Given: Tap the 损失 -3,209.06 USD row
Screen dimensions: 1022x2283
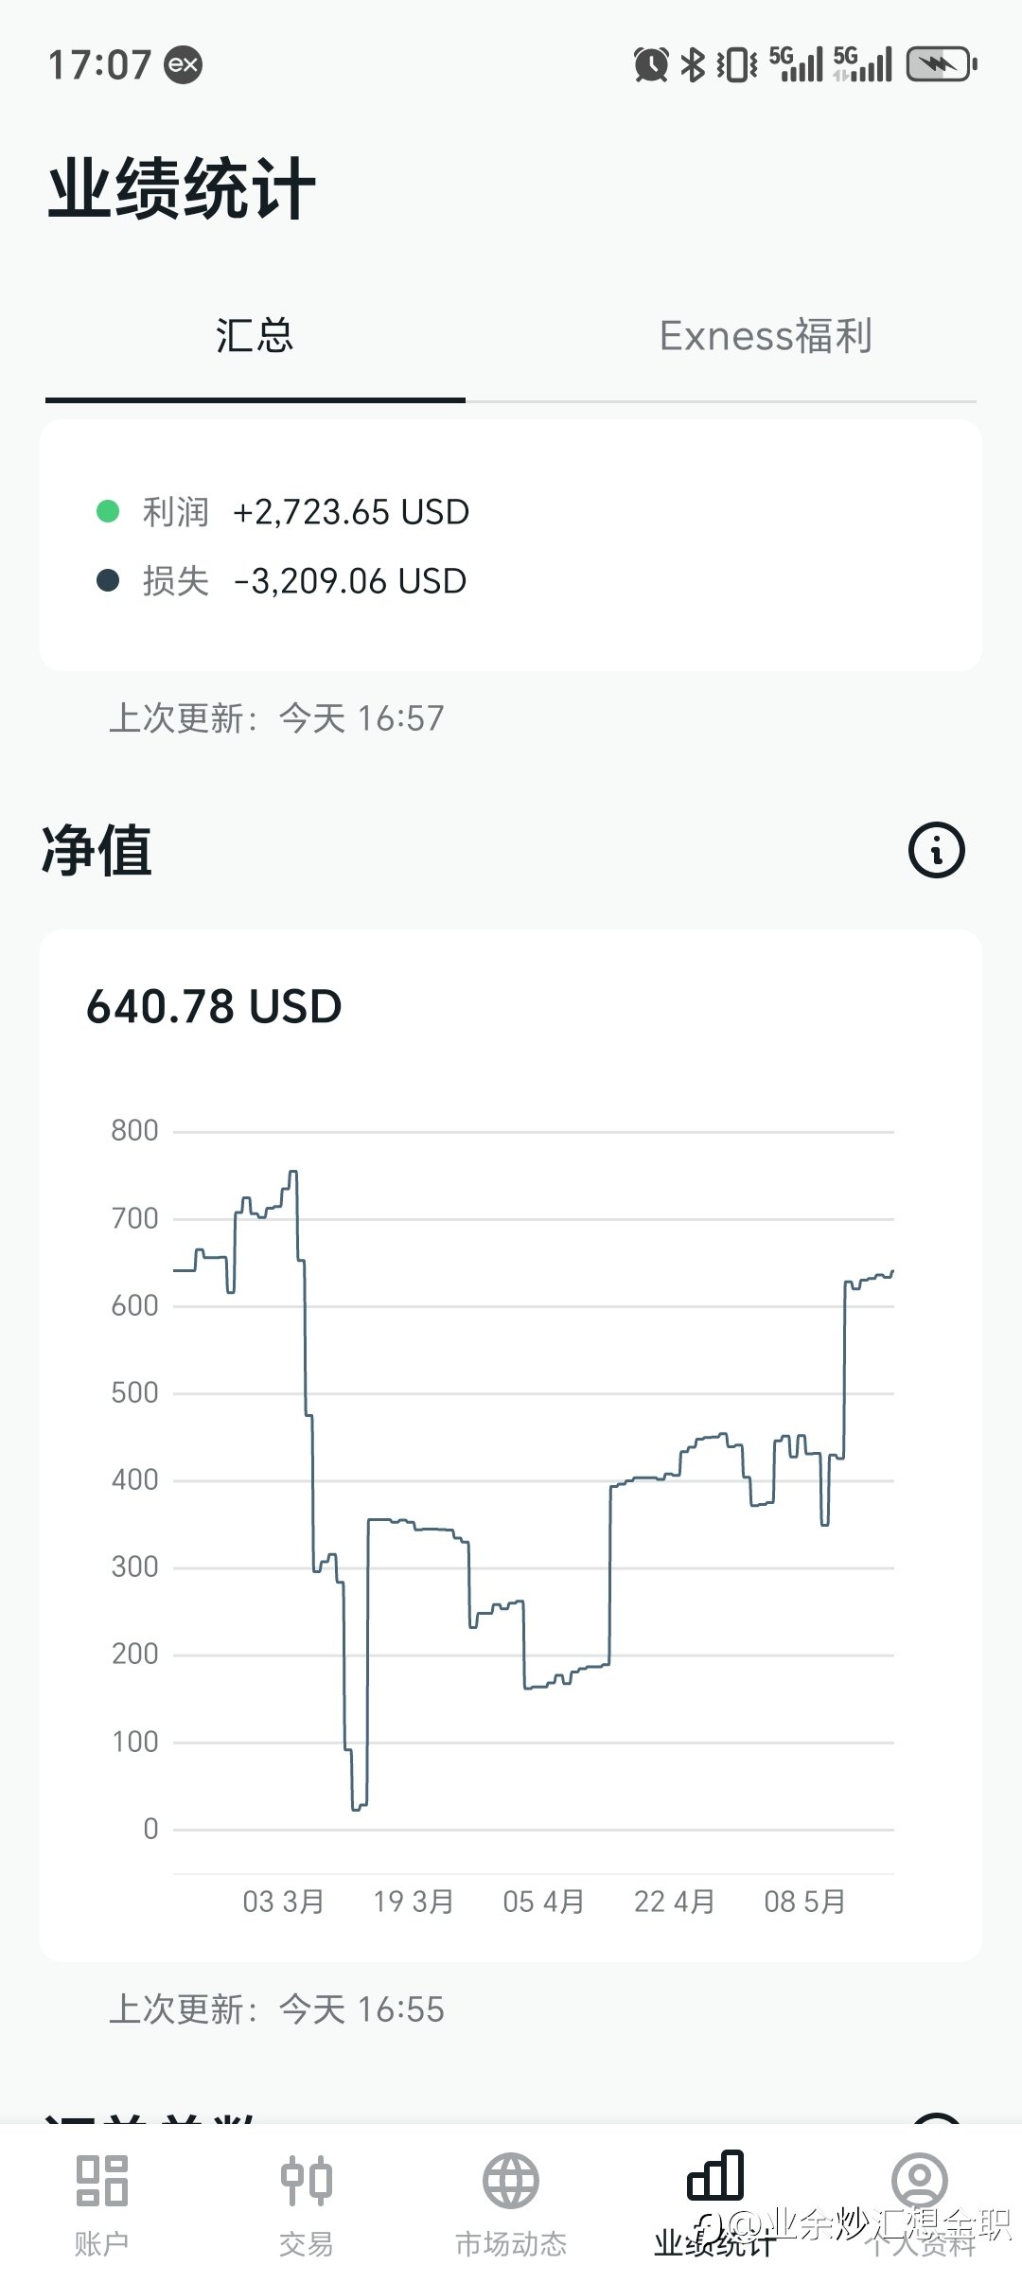Looking at the screenshot, I should coord(282,581).
